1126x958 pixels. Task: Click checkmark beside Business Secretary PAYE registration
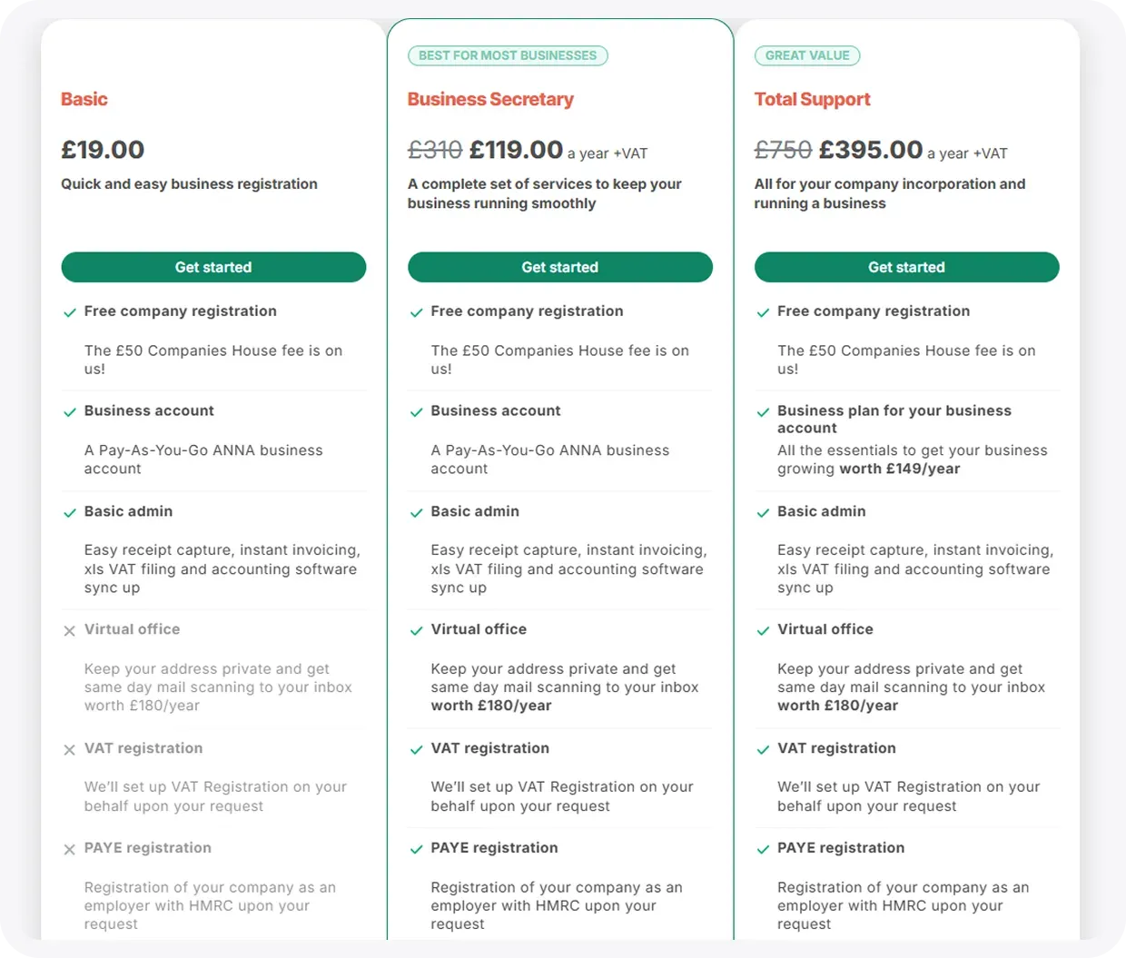coord(416,849)
